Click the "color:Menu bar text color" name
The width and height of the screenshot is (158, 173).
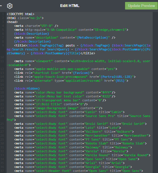[59, 96]
